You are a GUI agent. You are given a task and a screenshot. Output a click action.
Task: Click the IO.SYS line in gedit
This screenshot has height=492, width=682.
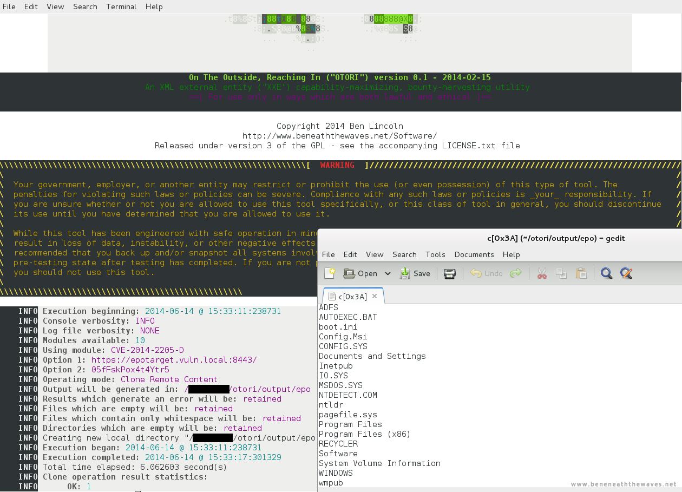click(333, 376)
